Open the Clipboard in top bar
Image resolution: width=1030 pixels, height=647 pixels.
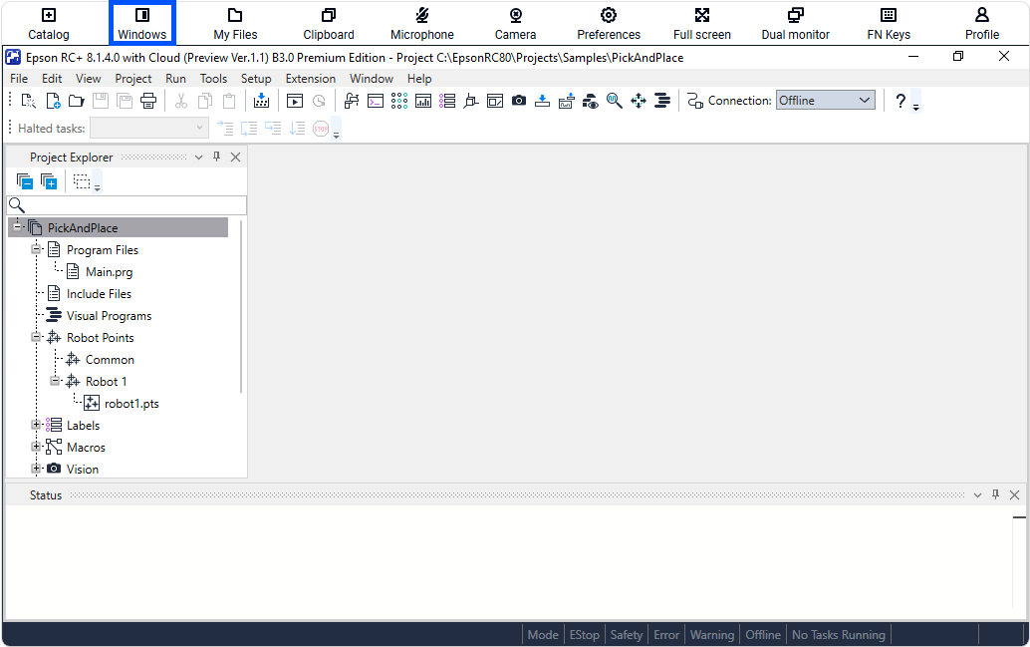(329, 24)
